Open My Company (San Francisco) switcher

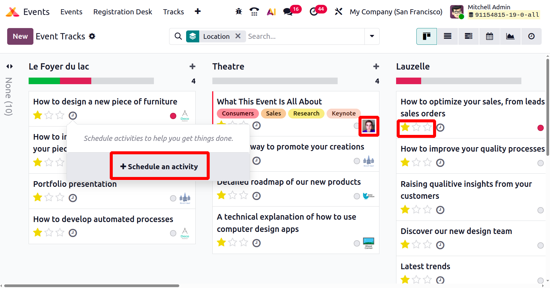click(x=396, y=12)
